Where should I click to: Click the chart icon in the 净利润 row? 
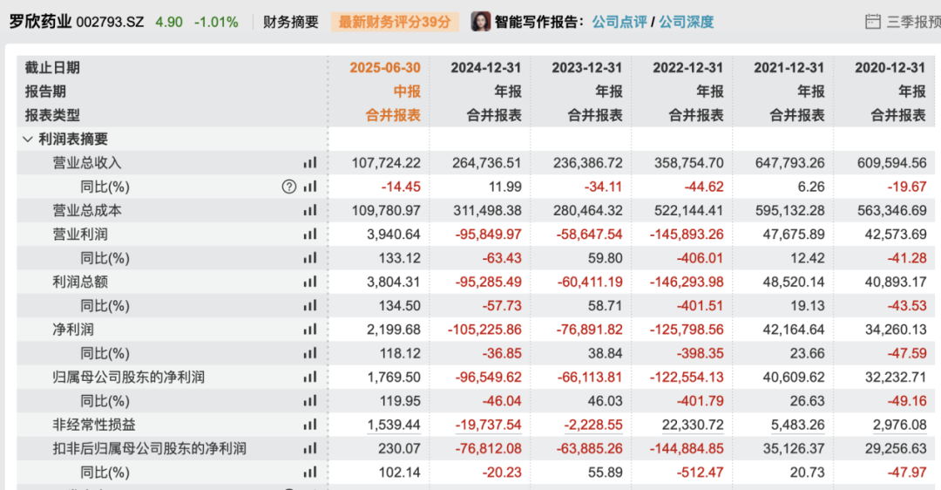[x=310, y=330]
